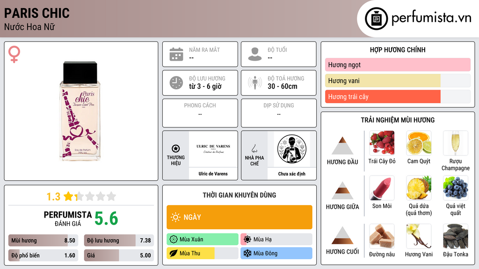Click the Dịp Sử Dụng info box

[279, 113]
